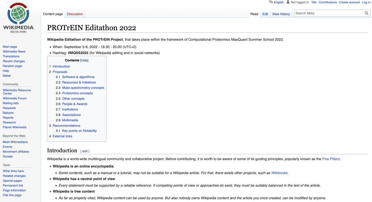Switch to the Discussion tab
The image size is (372, 202).
75,14
